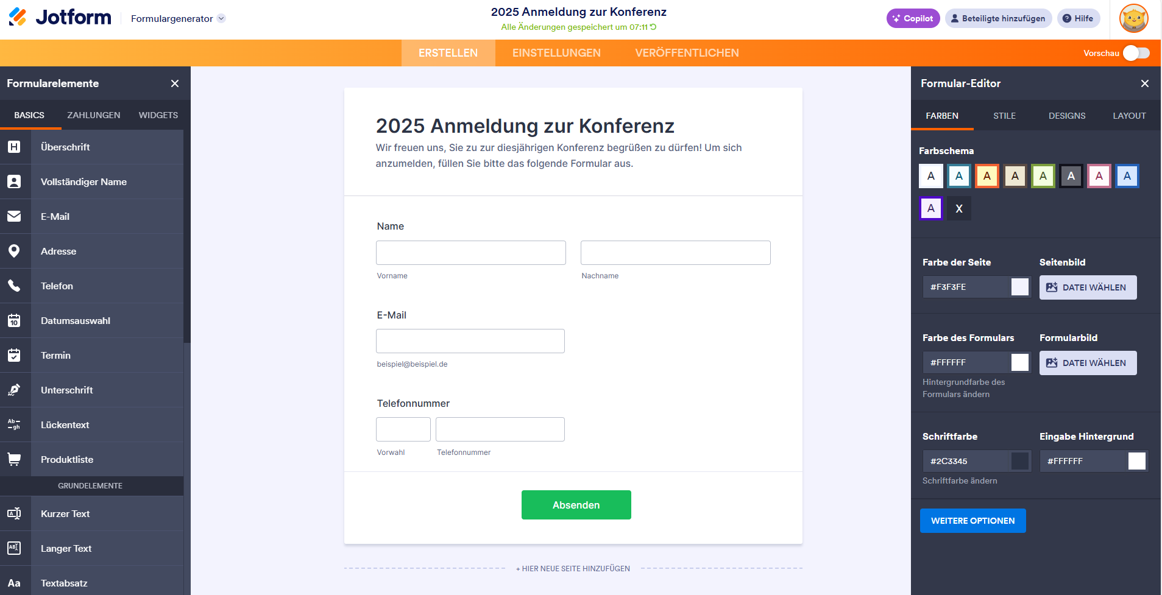The width and height of the screenshot is (1162, 595).
Task: Open the Schriftfarbe #2C3345 color picker
Action: pos(1020,461)
